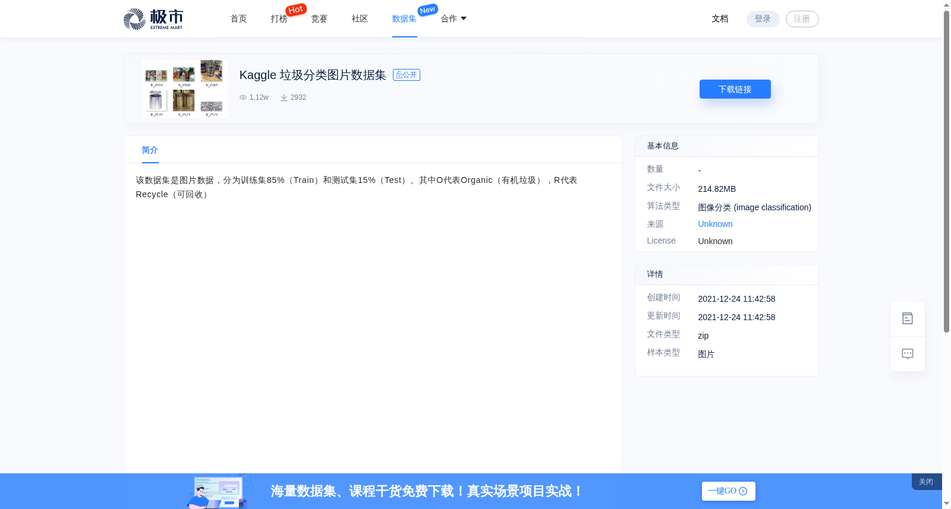Open the Unknown source link
951x509 pixels.
tap(715, 224)
